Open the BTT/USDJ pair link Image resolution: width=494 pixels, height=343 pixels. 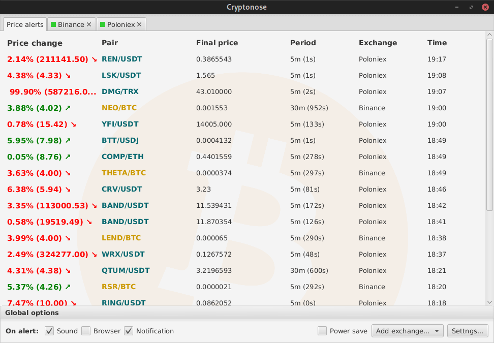(120, 140)
